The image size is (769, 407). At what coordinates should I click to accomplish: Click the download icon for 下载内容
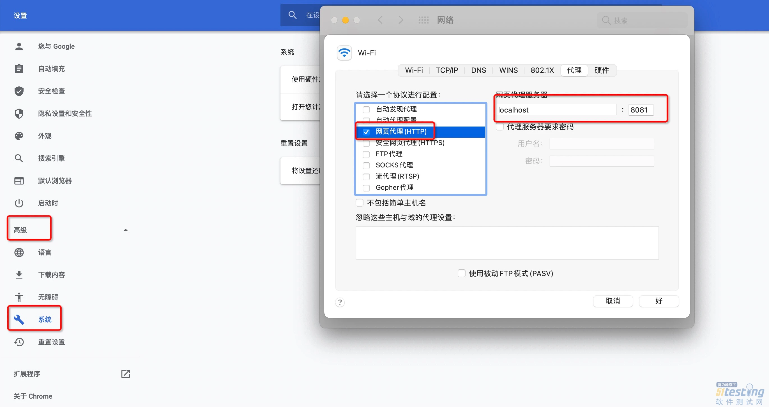point(19,274)
